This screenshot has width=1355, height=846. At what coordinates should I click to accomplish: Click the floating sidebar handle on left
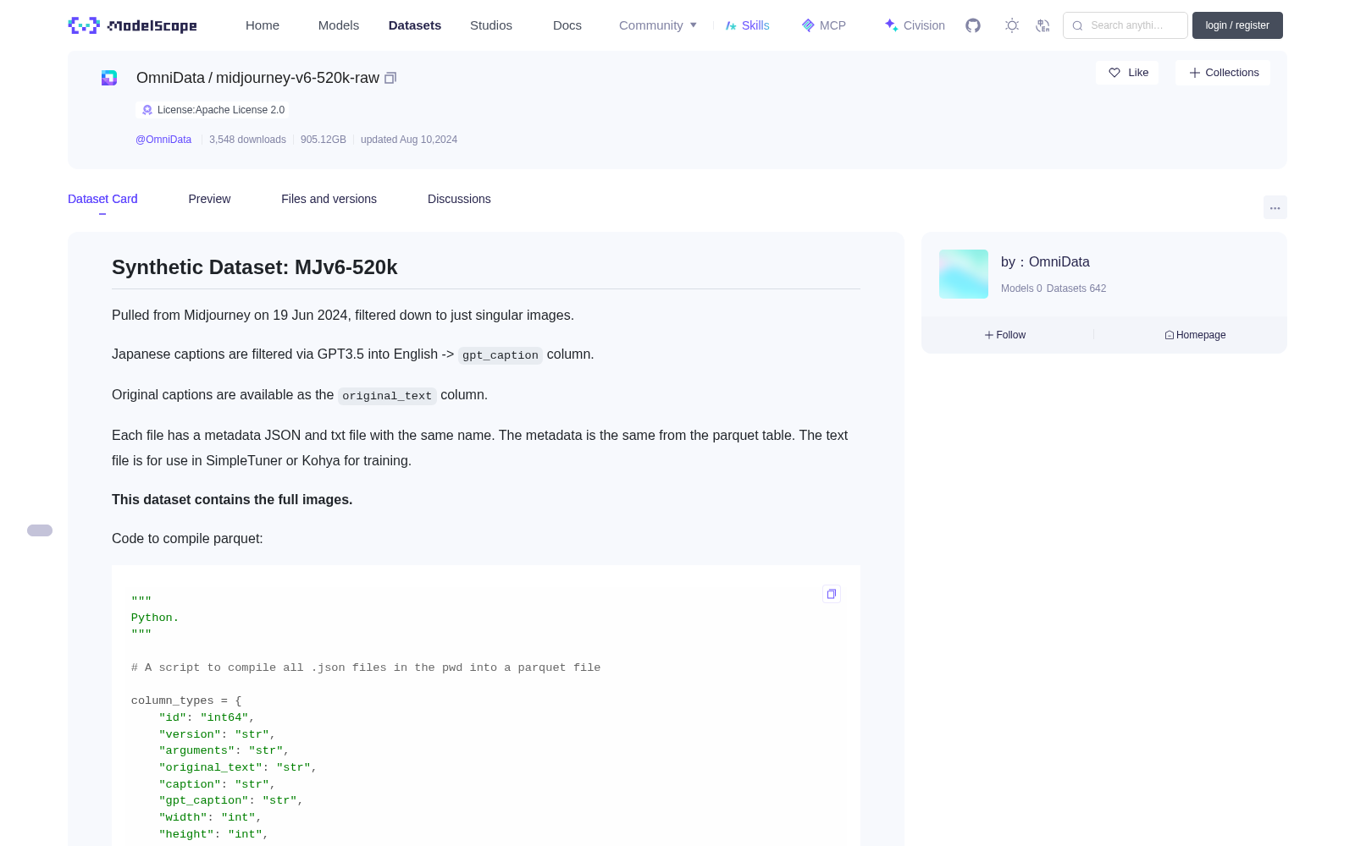40,530
